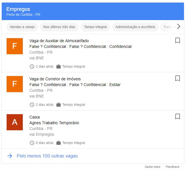The image size is (188, 171).
Task: Click the orange F logo of Almoxarifado job
Action: click(x=15, y=46)
